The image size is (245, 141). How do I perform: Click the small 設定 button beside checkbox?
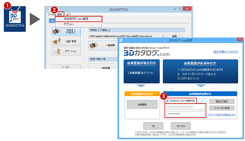click(203, 101)
